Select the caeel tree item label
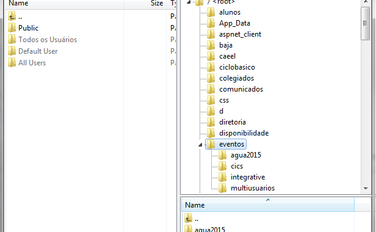This screenshot has width=376, height=232. coord(227,56)
